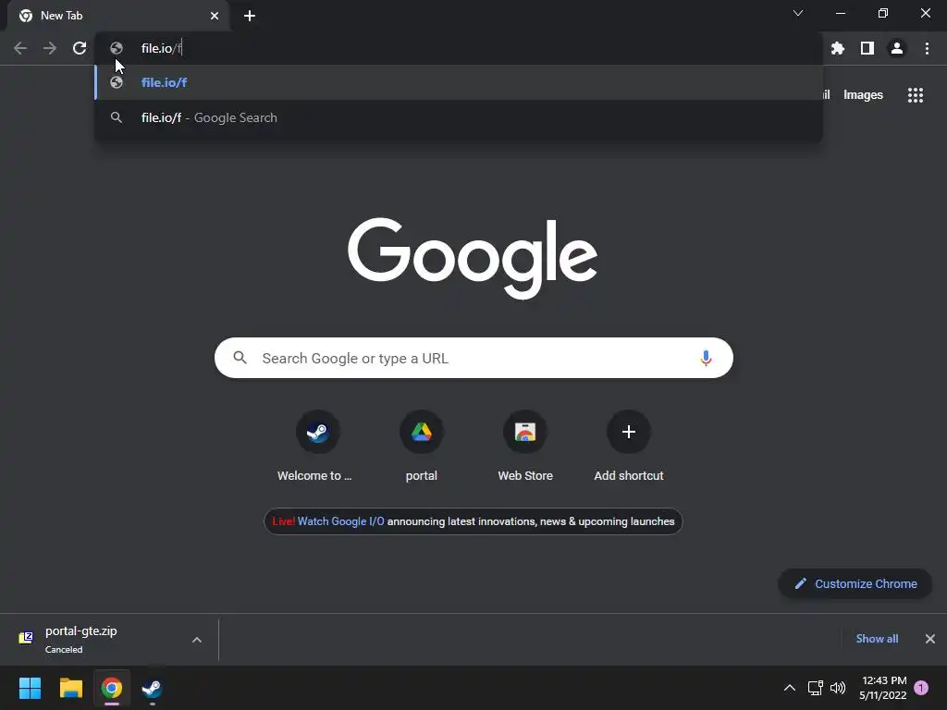Open the Watch Google I/O promo link

[x=340, y=521]
